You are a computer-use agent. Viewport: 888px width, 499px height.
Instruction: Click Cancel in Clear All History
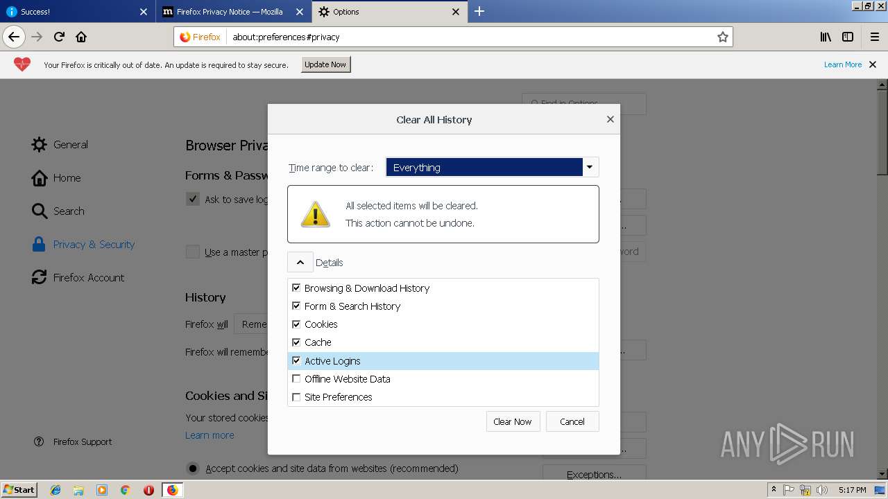click(572, 421)
